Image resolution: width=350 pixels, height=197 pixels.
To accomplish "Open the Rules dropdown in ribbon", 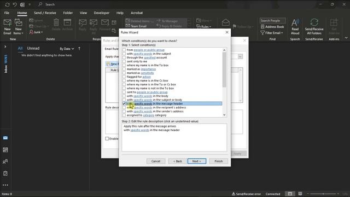I will 204,27.
